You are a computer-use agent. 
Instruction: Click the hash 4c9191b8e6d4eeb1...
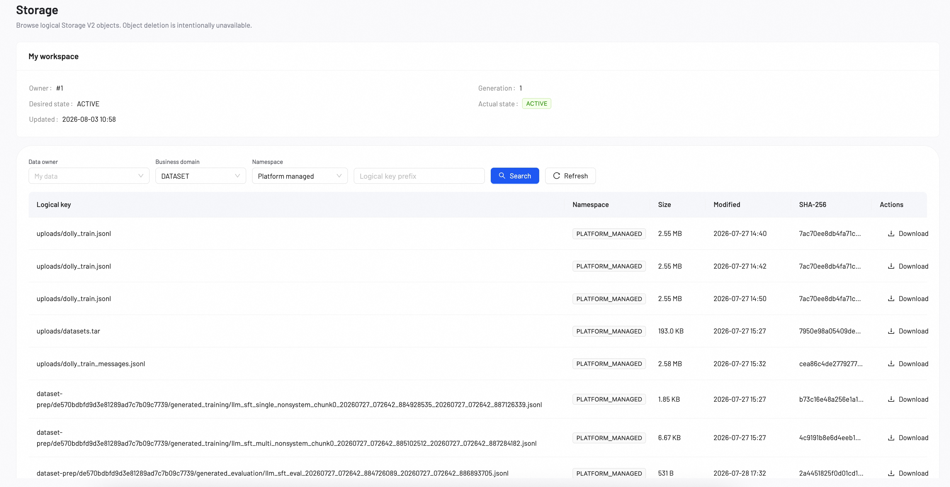click(830, 438)
